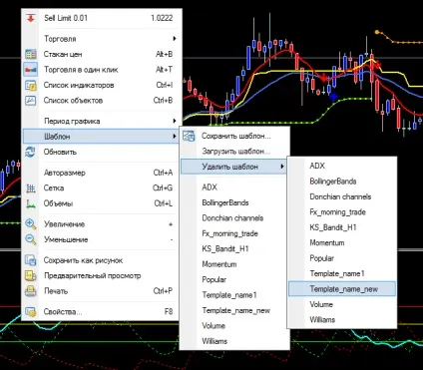This screenshot has height=370, width=423.
Task: Expand the Шаблон submenu arrow
Action: pyautogui.click(x=175, y=137)
